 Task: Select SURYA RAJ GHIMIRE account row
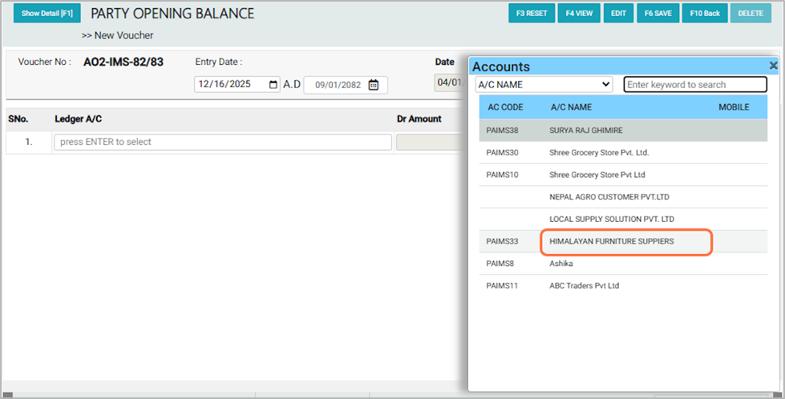coord(586,130)
